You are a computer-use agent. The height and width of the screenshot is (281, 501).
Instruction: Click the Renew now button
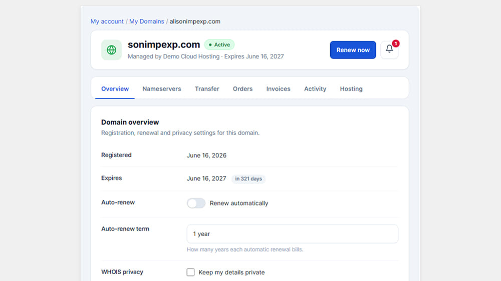(353, 50)
